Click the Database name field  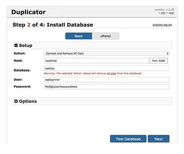pos(107,68)
